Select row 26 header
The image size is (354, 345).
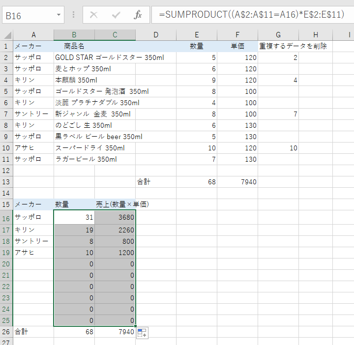pos(6,332)
